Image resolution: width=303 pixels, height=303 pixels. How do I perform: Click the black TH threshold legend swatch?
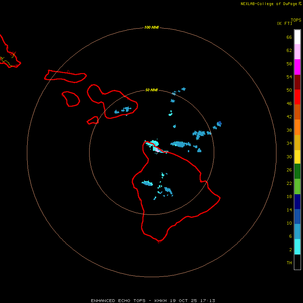coord(297,262)
